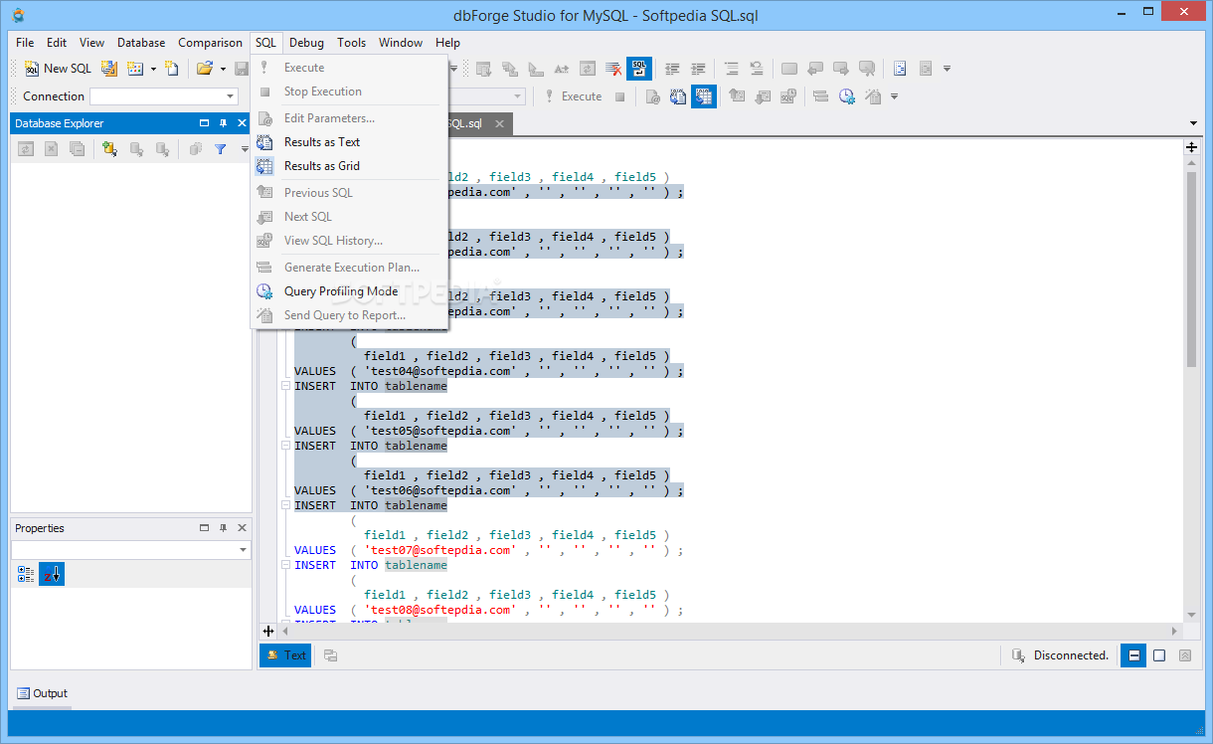
Task: Toggle pin on Database Explorer panel
Action: [223, 123]
